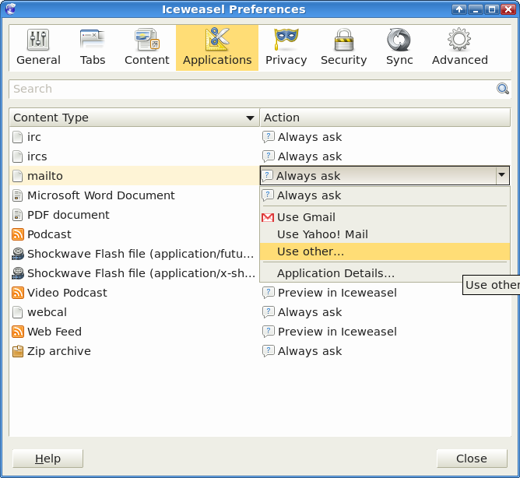Click the Video Podcast feed icon
The image size is (520, 478).
pyautogui.click(x=18, y=293)
